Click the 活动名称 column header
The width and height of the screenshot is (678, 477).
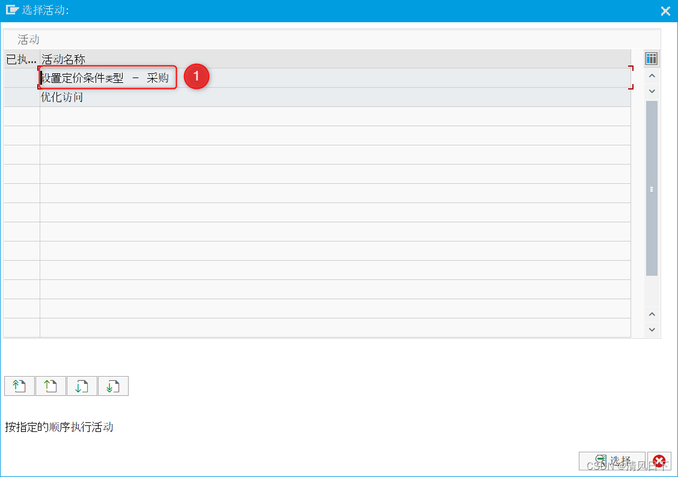click(335, 59)
